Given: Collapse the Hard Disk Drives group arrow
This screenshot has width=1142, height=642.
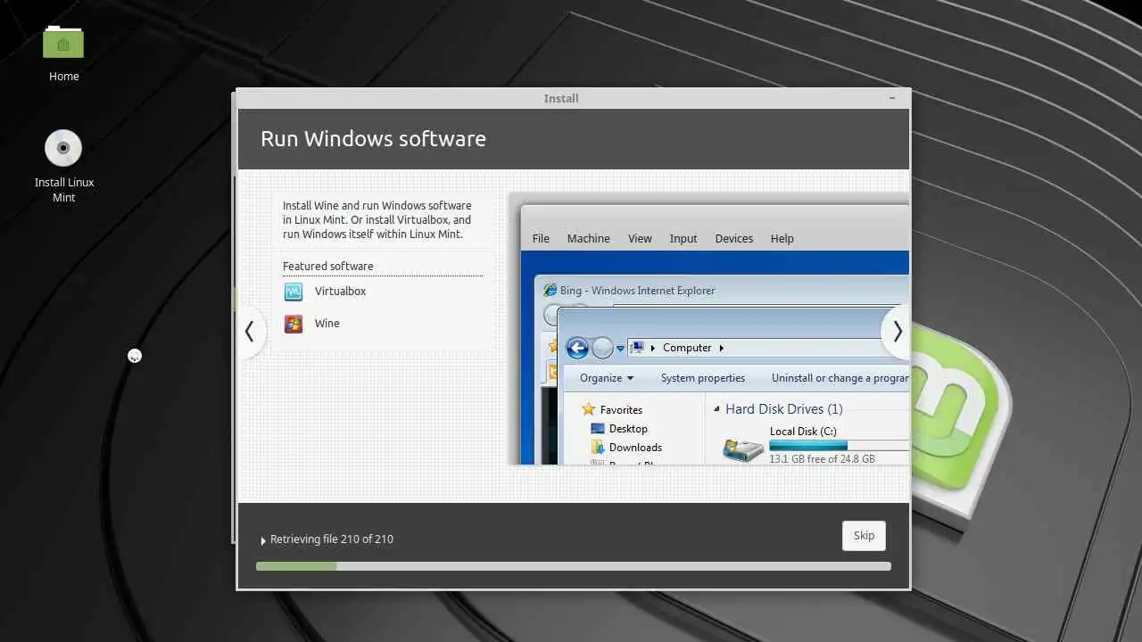Looking at the screenshot, I should click(716, 409).
